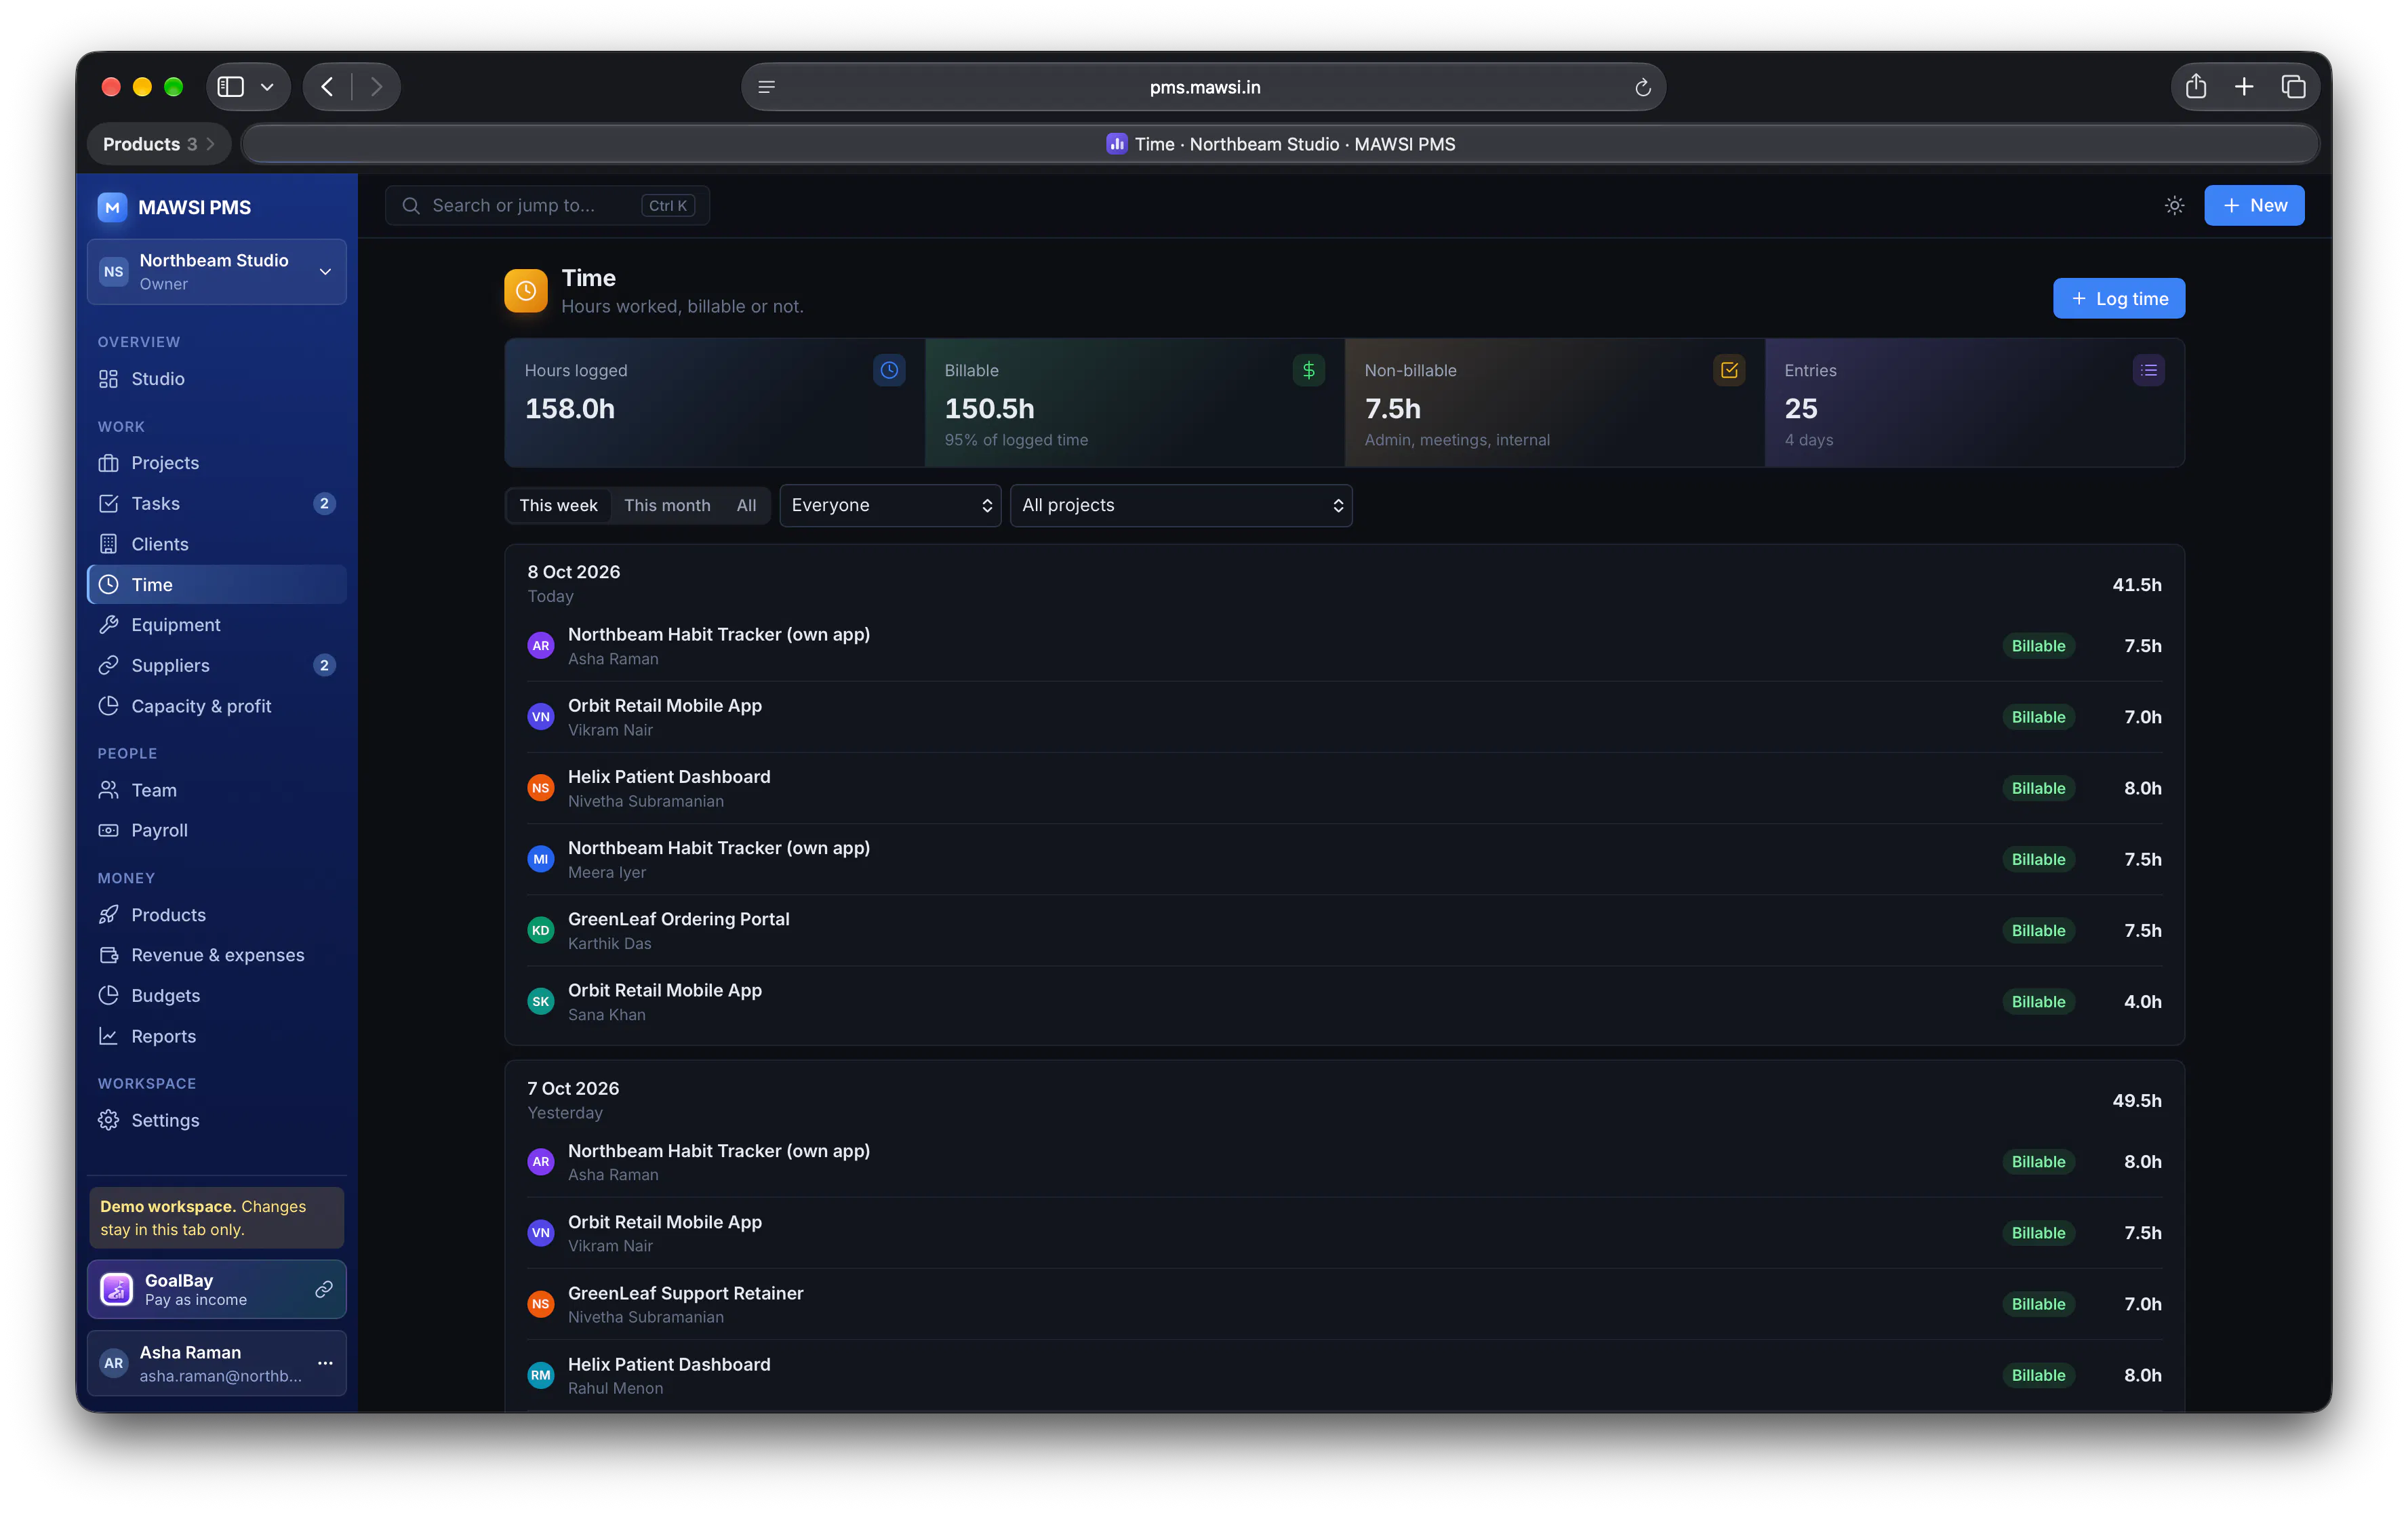Screen dimensions: 2408x1513
Task: Go forward with Safari forward arrow
Action: [376, 87]
